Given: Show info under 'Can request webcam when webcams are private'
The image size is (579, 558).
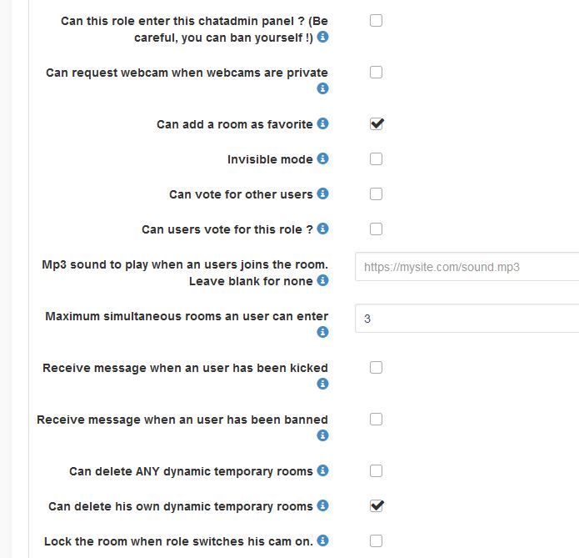Looking at the screenshot, I should click(x=323, y=88).
